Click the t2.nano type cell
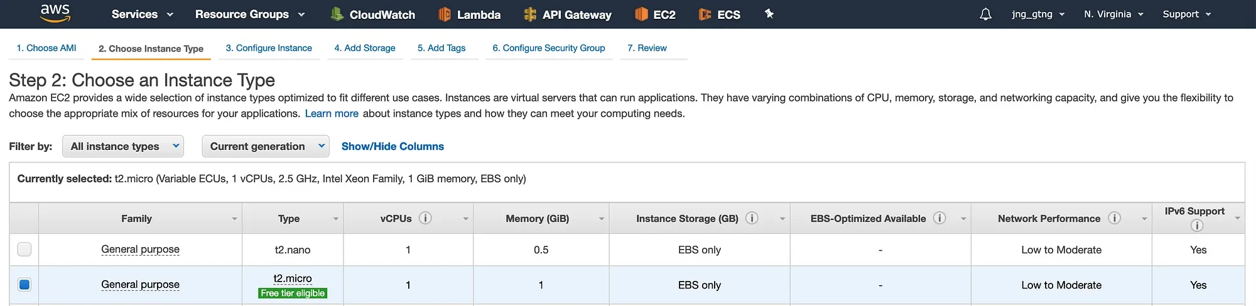Screen dimensions: 1256x306 coord(293,250)
